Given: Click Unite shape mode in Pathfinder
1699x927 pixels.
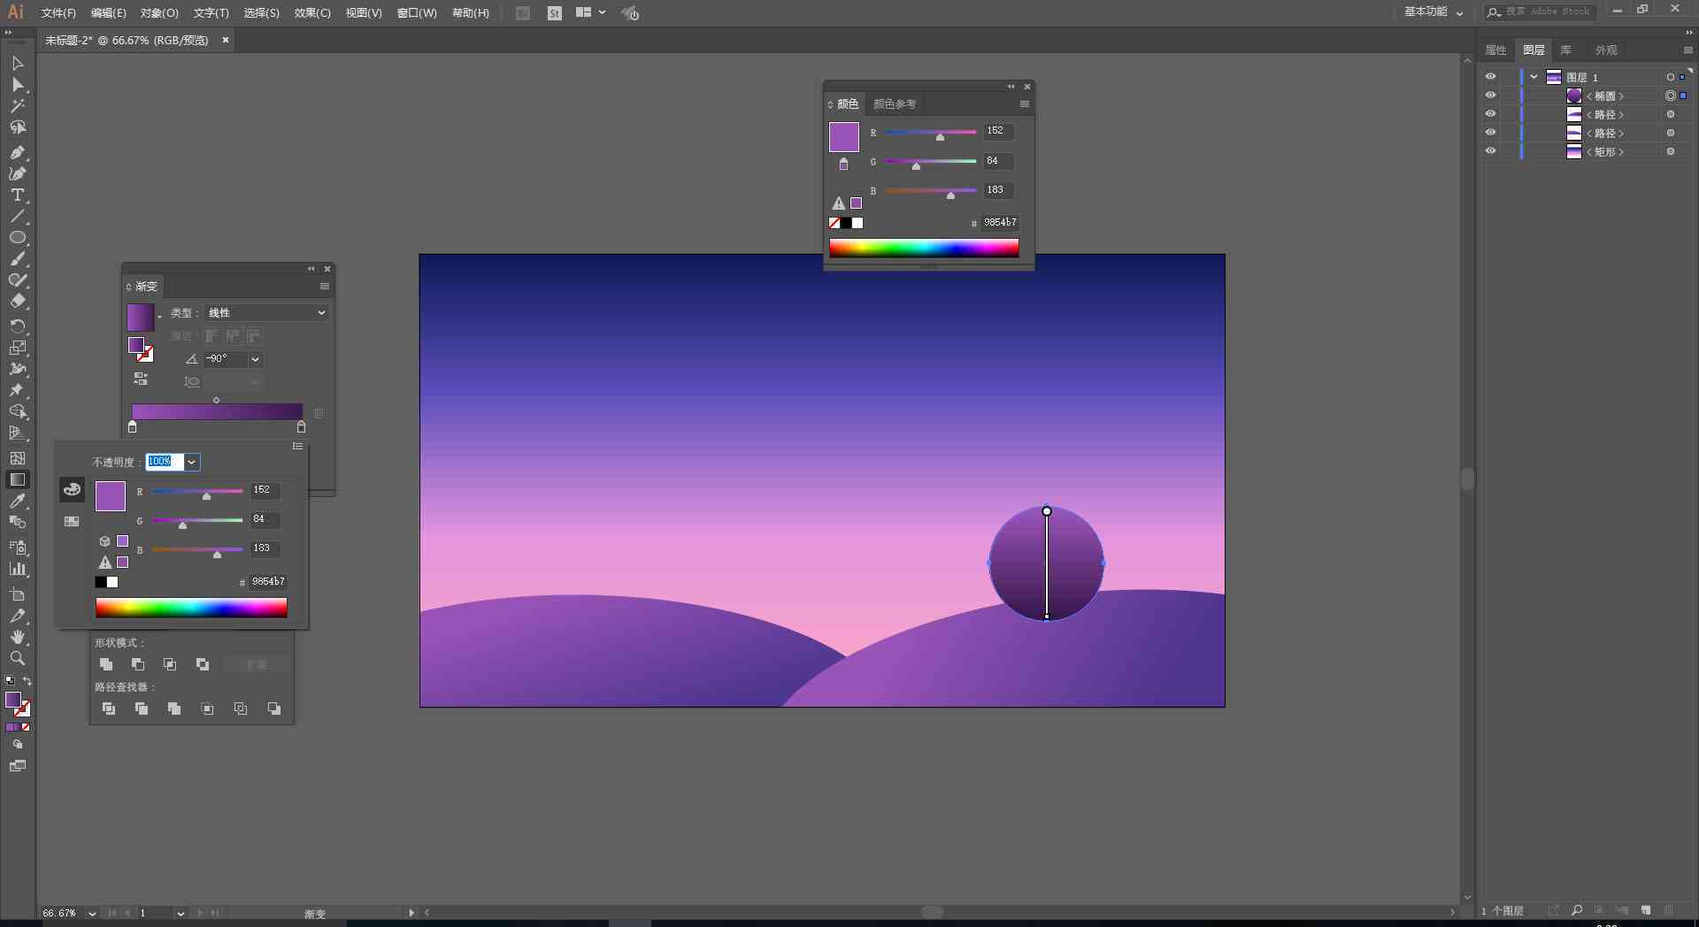Looking at the screenshot, I should pos(106,664).
